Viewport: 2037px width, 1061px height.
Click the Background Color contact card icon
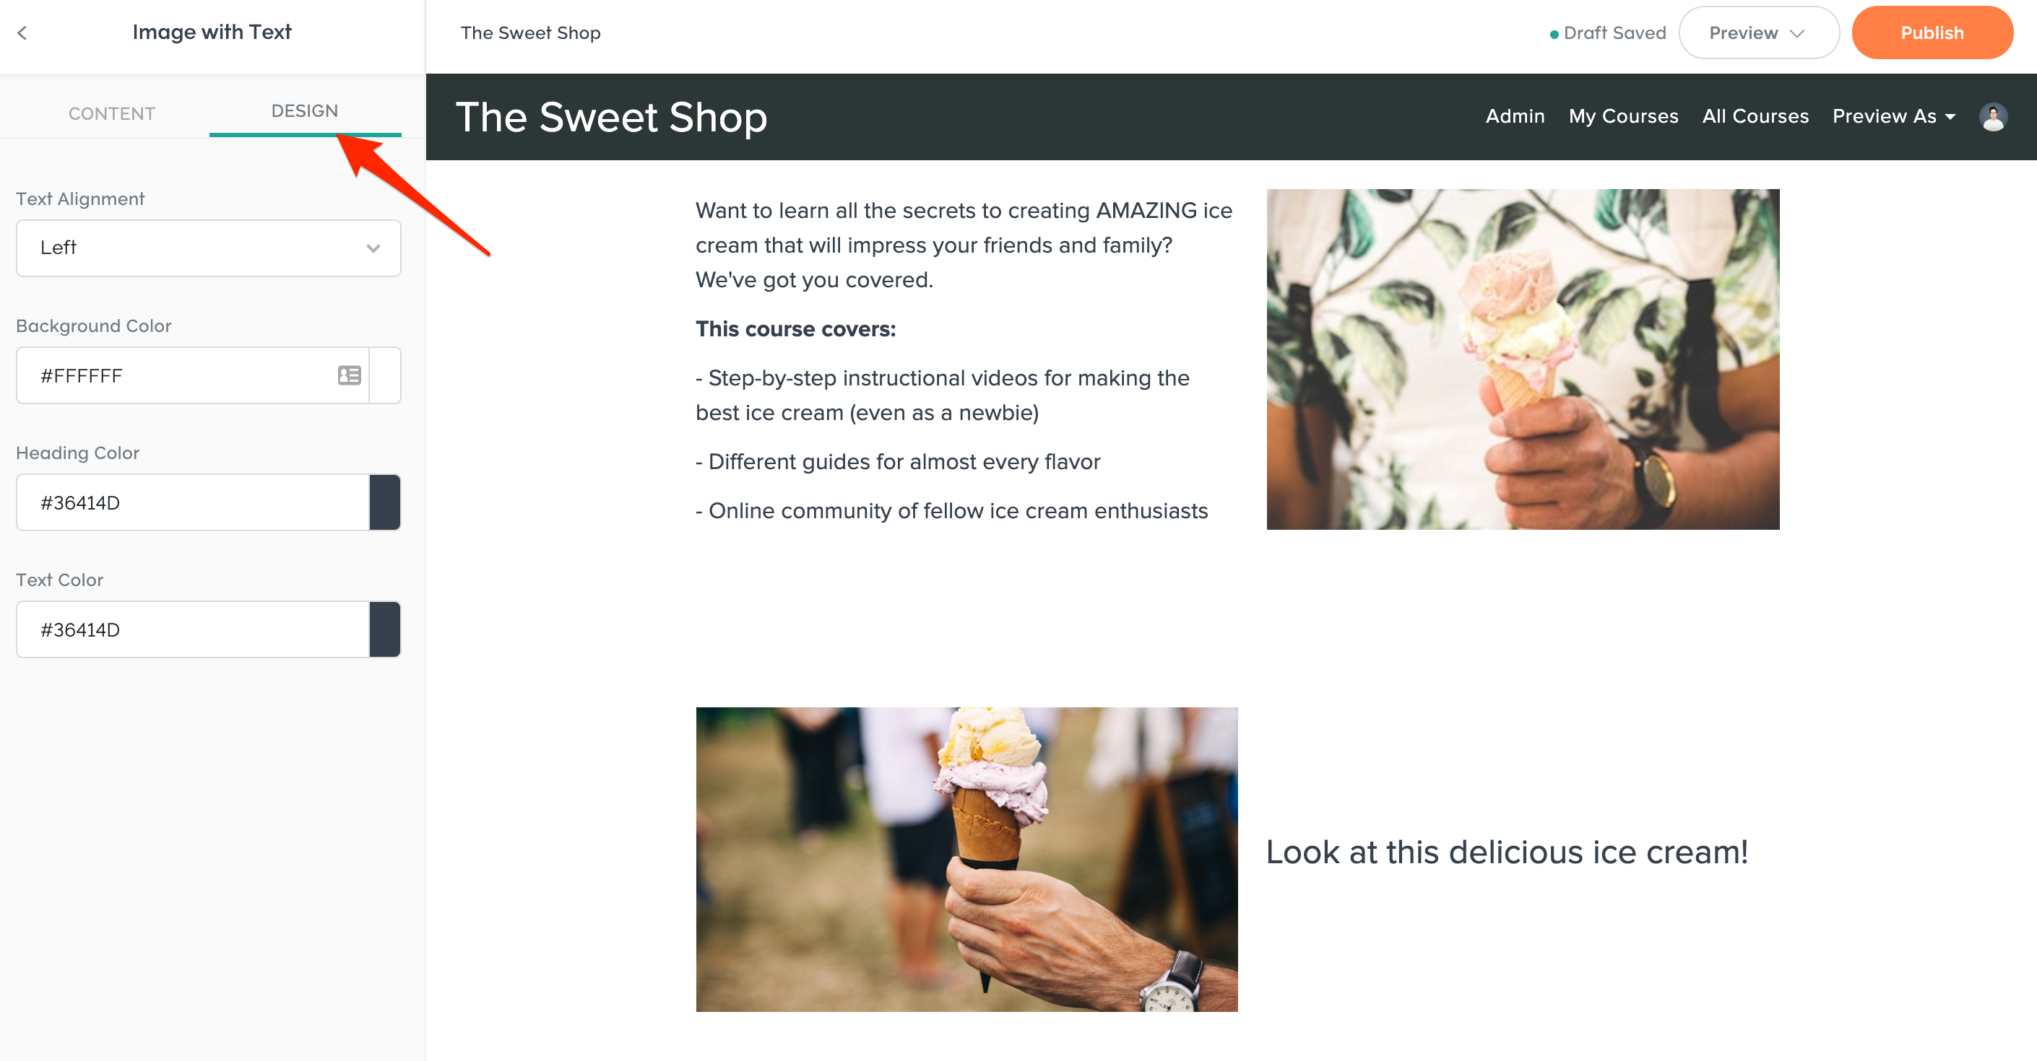coord(350,375)
